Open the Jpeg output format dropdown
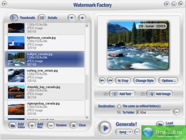186x140 pixels. (x=124, y=132)
